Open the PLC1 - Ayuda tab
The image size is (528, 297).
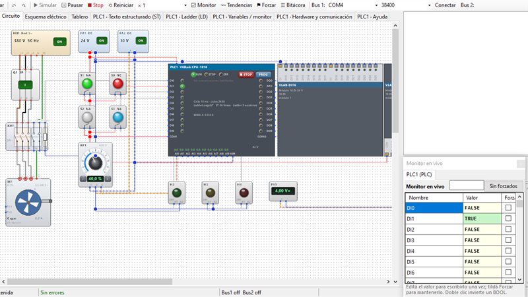coord(372,16)
